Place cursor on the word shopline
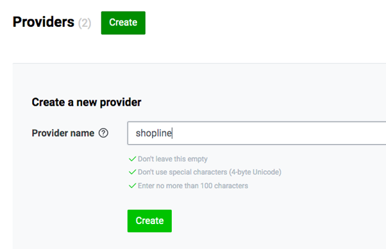Image resolution: width=386 pixels, height=249 pixels. point(154,133)
